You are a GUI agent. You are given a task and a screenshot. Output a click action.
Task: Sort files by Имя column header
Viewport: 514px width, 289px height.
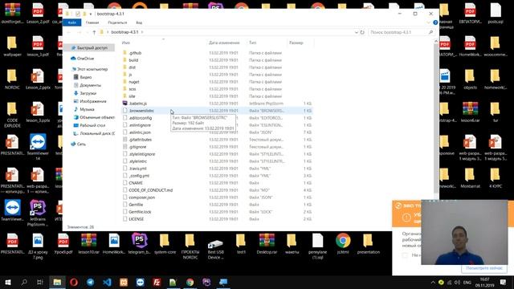pos(126,43)
